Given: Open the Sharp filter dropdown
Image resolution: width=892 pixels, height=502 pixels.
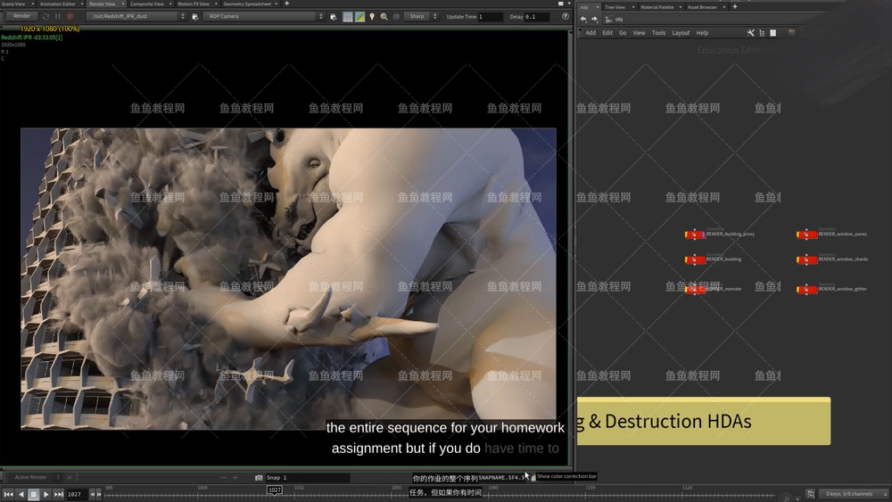Looking at the screenshot, I should 422,16.
